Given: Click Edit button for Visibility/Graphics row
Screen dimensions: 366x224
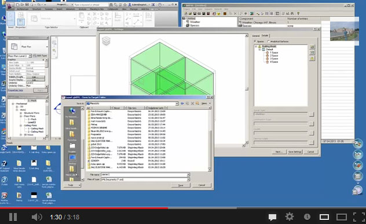Looking at the screenshot, I should [35, 77].
